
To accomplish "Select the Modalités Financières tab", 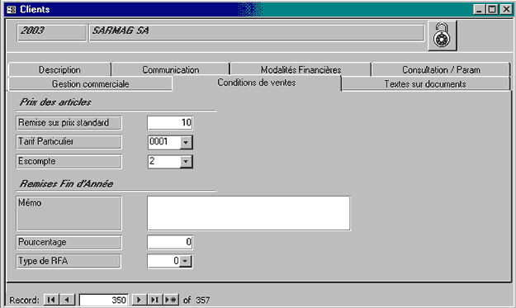I will pos(301,69).
